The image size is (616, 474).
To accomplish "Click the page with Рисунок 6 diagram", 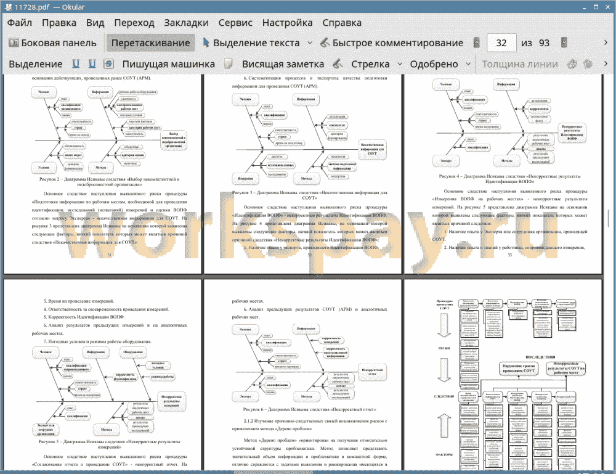I will coord(303,375).
